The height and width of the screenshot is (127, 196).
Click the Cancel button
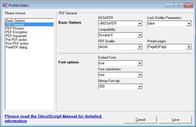(x=140, y=120)
